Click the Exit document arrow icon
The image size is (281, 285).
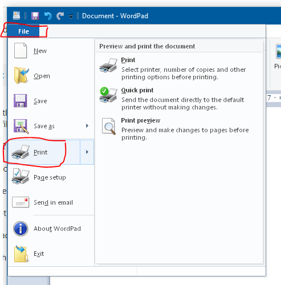[x=21, y=254]
